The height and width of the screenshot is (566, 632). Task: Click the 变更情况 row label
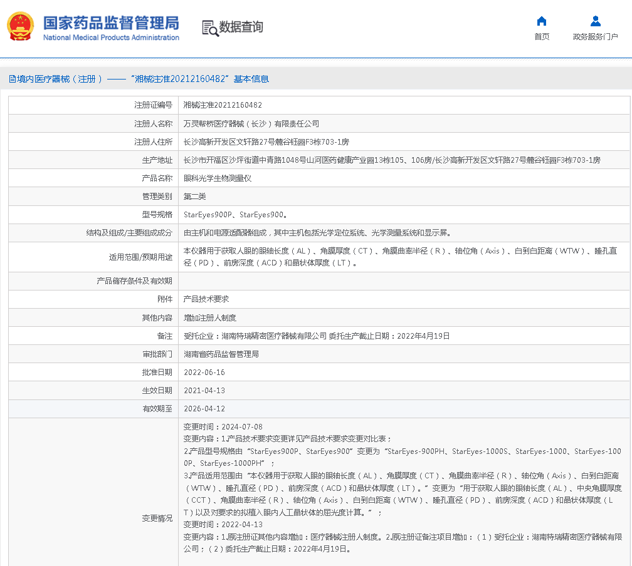(157, 518)
